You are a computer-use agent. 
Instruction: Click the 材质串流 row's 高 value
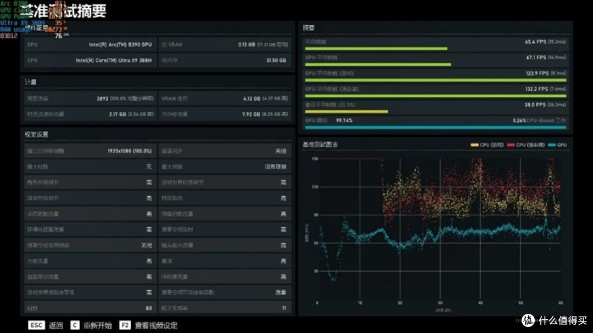tap(283, 198)
